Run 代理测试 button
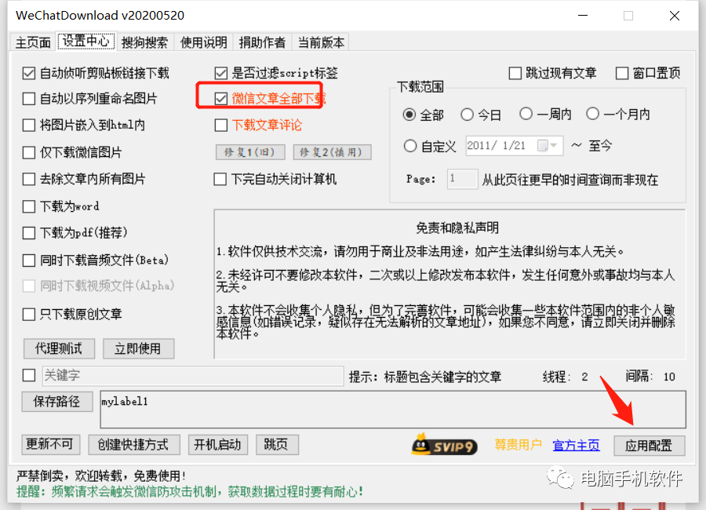 point(59,348)
